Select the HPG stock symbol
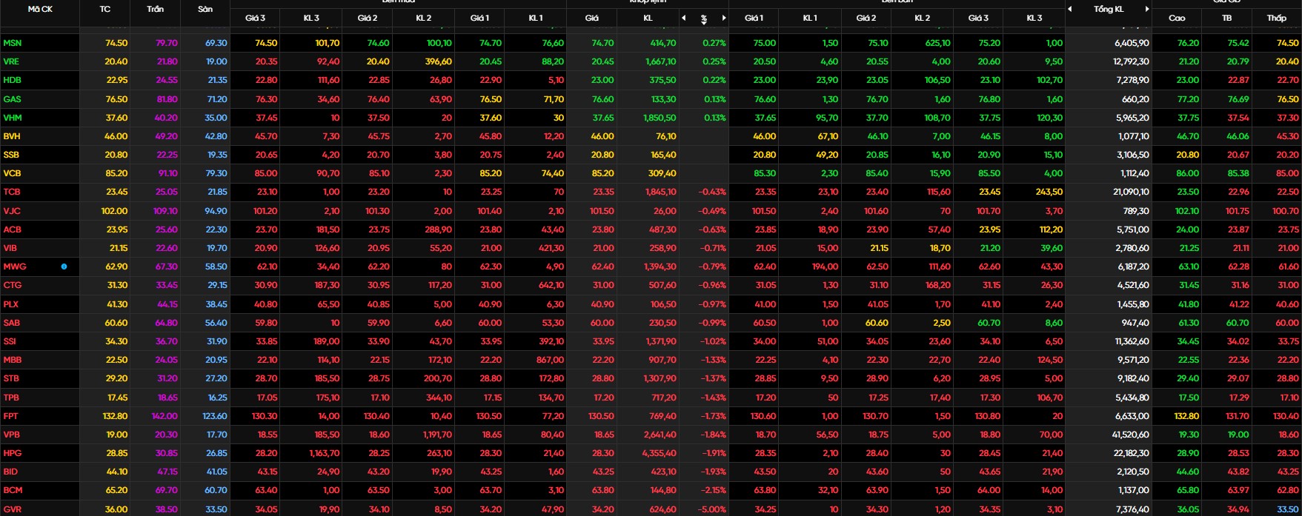The width and height of the screenshot is (1302, 516). pyautogui.click(x=13, y=453)
